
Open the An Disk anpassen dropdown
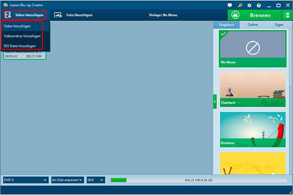tap(67, 180)
